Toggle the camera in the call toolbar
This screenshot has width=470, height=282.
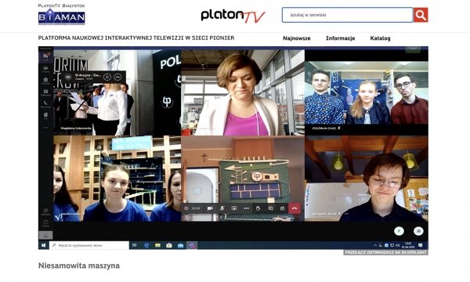(x=210, y=208)
